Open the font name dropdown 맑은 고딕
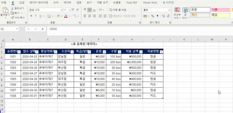The width and height of the screenshot is (233, 113). [61, 10]
